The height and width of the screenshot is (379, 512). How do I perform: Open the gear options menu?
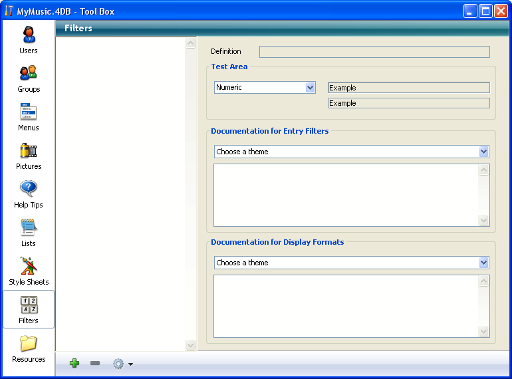(x=122, y=364)
